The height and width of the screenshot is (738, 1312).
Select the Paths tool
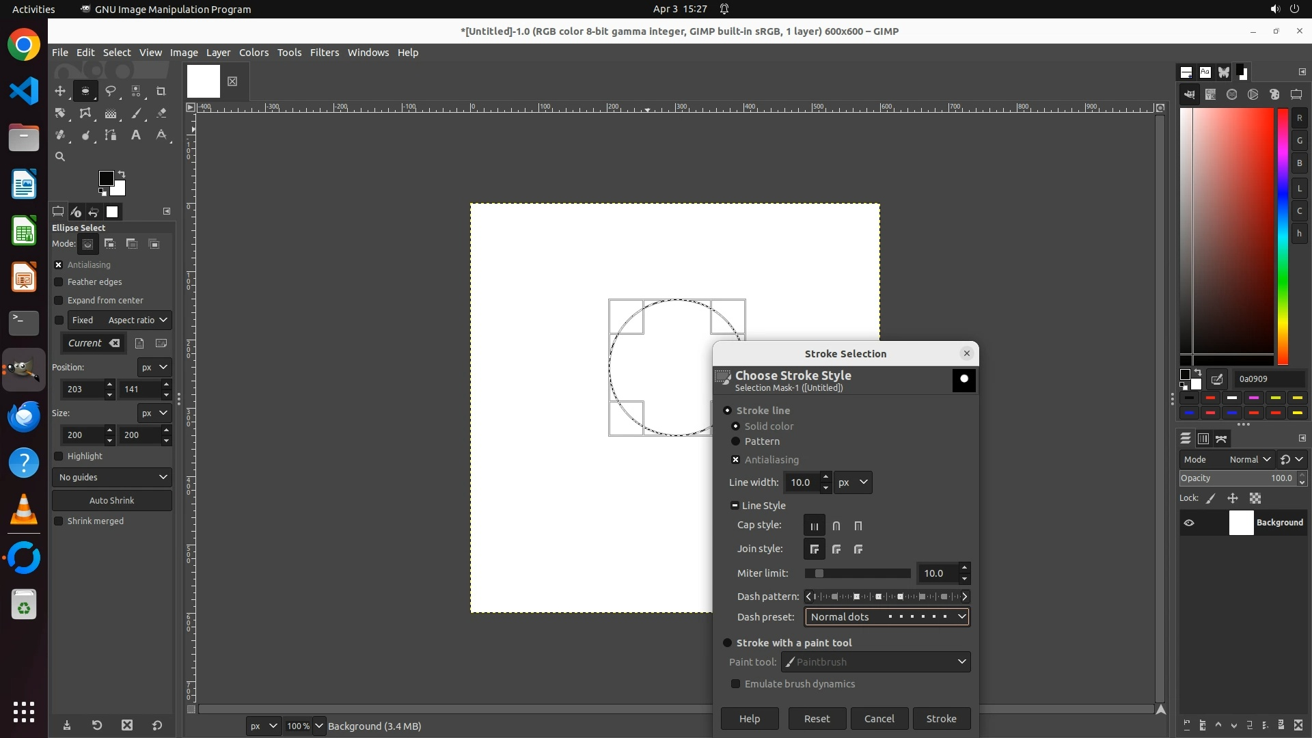(x=110, y=135)
